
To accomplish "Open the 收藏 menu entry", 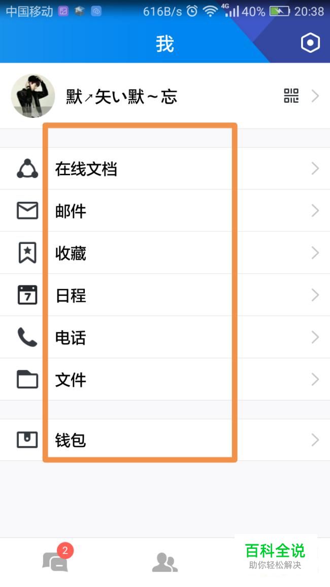I will pyautogui.click(x=71, y=254).
